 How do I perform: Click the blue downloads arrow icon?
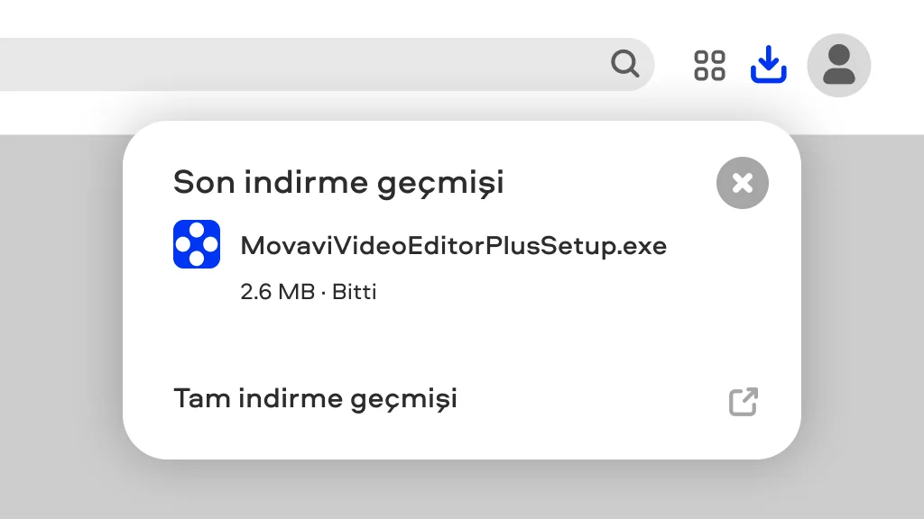coord(769,65)
